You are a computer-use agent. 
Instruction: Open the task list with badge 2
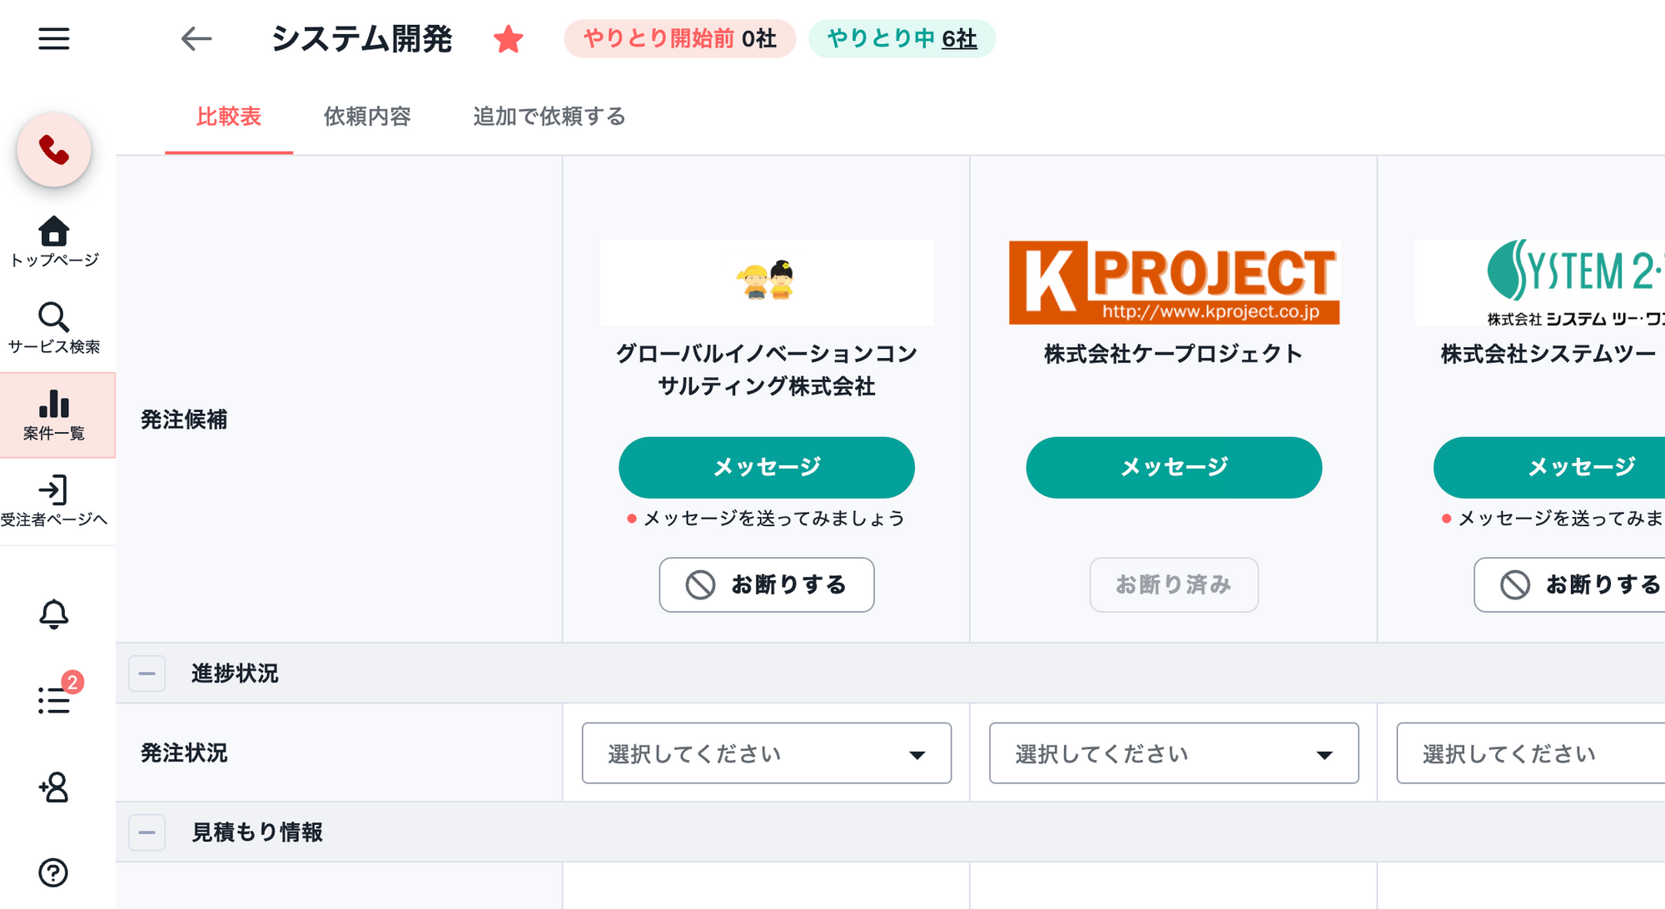(54, 699)
